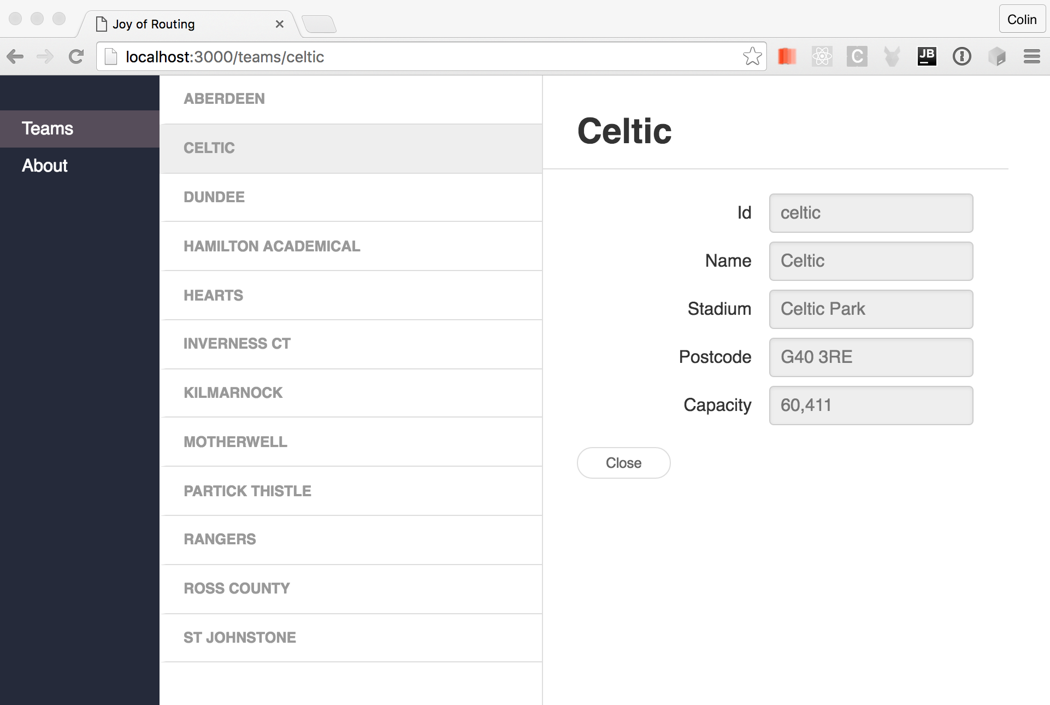Viewport: 1050px width, 705px height.
Task: Click the Stadium field Celtic Park
Action: point(871,309)
